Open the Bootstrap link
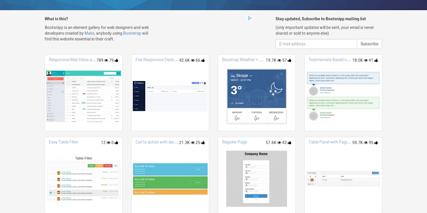The image size is (427, 213). tap(132, 33)
